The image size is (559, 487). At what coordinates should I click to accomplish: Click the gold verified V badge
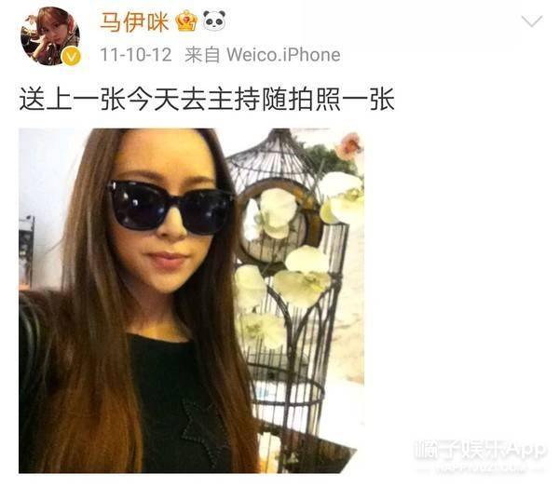(72, 57)
